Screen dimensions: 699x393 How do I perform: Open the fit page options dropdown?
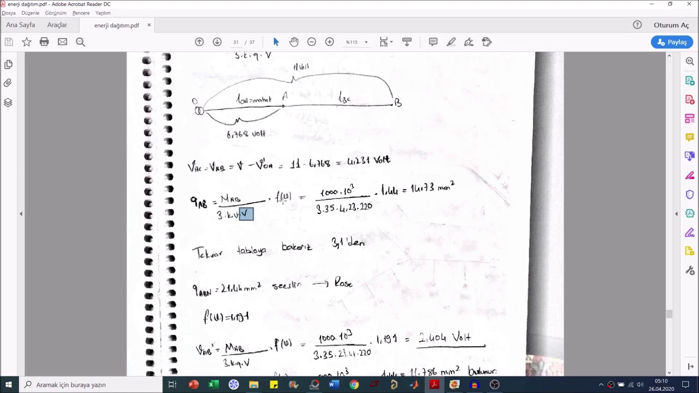(x=386, y=42)
